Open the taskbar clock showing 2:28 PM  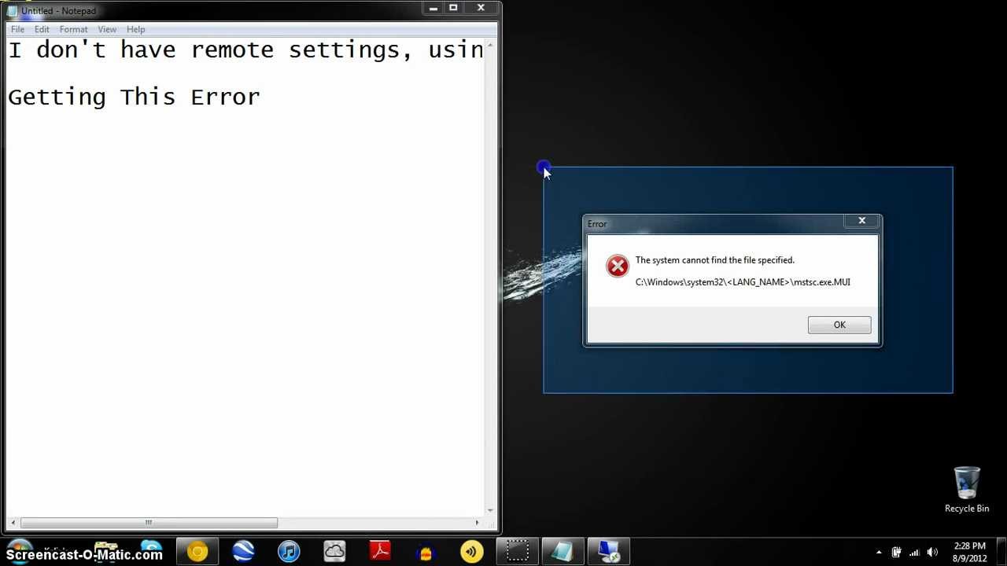(969, 552)
